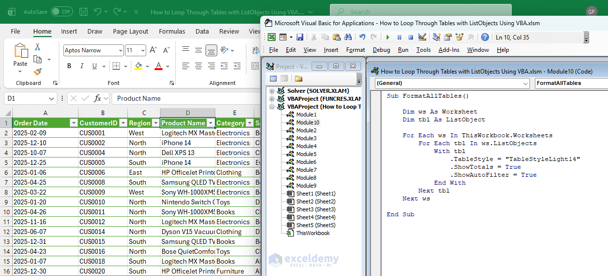The width and height of the screenshot is (608, 276).
Task: Click the Orientation text-angle icon
Action: coord(224,50)
